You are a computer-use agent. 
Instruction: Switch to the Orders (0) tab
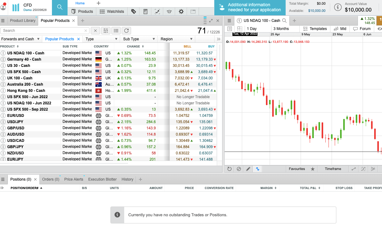[x=51, y=179]
